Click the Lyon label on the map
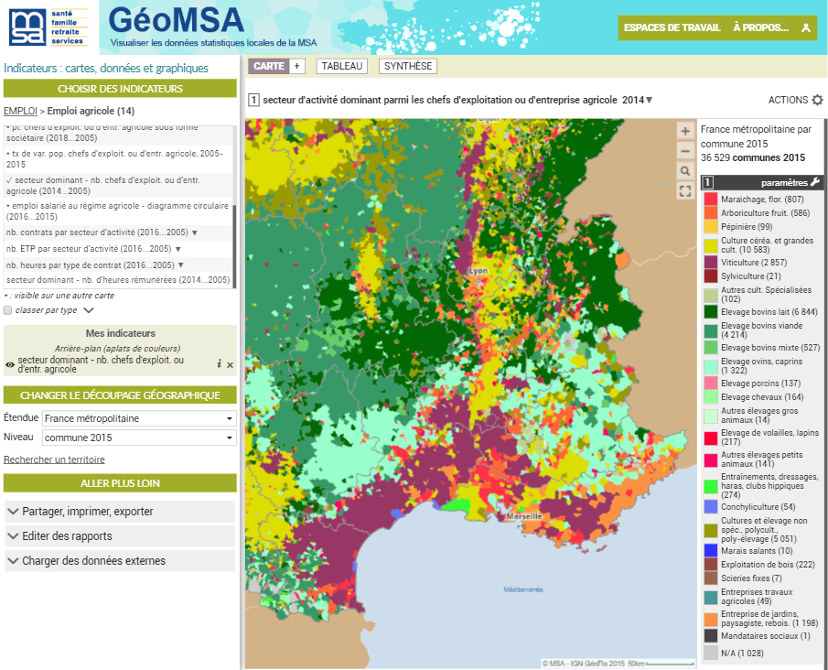 [x=479, y=271]
